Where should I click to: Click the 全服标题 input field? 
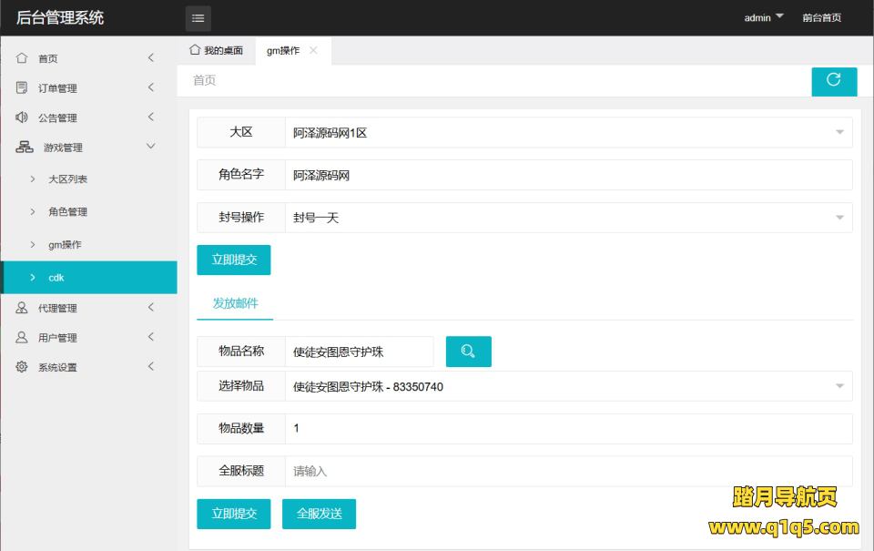pos(569,471)
